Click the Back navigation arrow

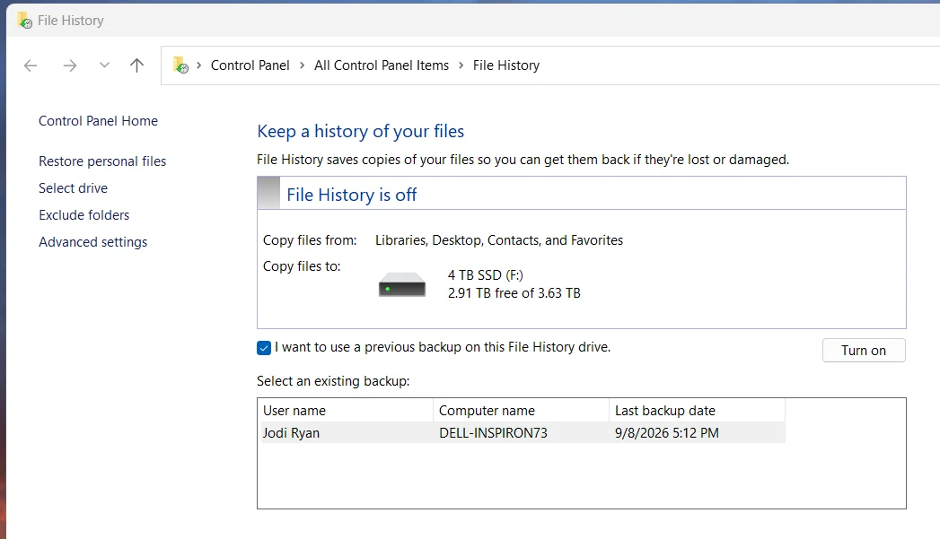(x=31, y=65)
